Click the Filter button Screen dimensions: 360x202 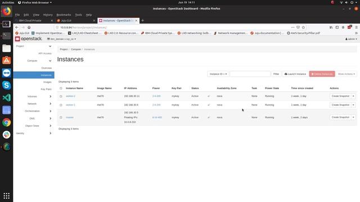tap(276, 74)
